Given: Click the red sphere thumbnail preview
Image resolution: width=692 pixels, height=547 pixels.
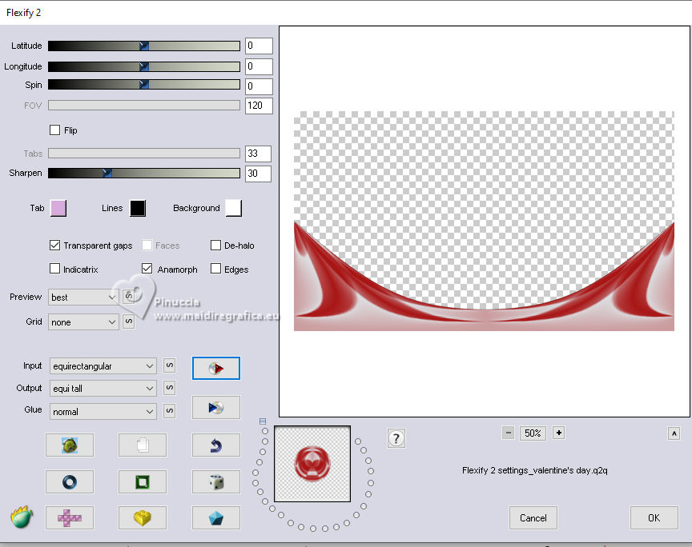Looking at the screenshot, I should click(x=312, y=464).
